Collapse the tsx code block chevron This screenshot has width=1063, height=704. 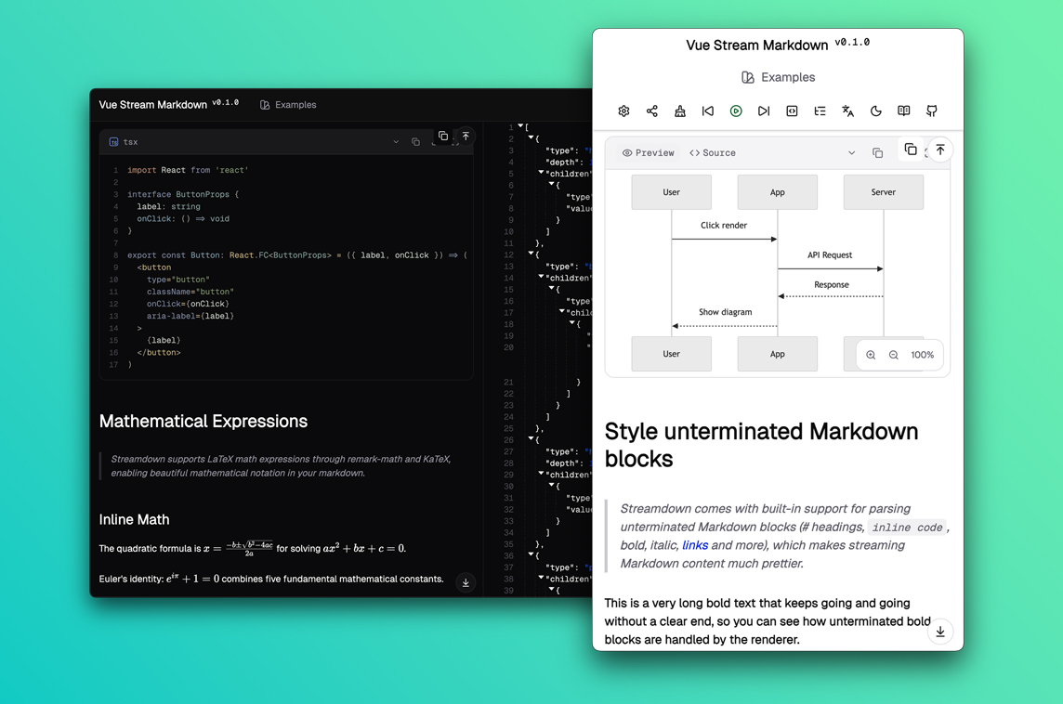pos(396,142)
